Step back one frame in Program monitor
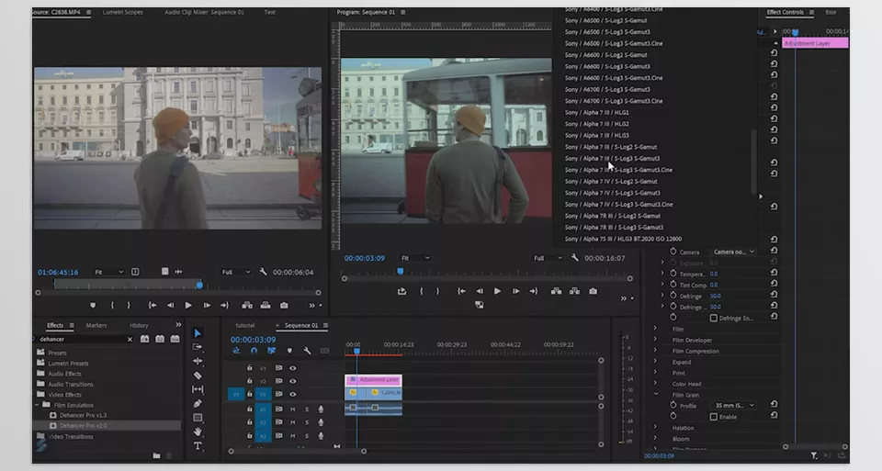 [480, 291]
